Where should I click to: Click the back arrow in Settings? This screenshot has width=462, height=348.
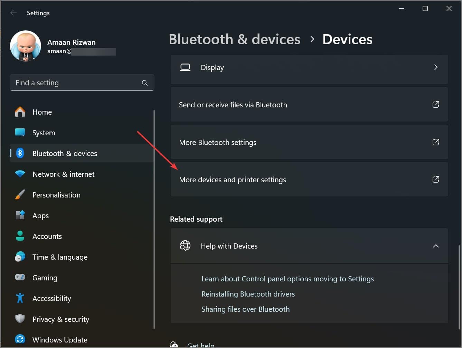[x=13, y=13]
